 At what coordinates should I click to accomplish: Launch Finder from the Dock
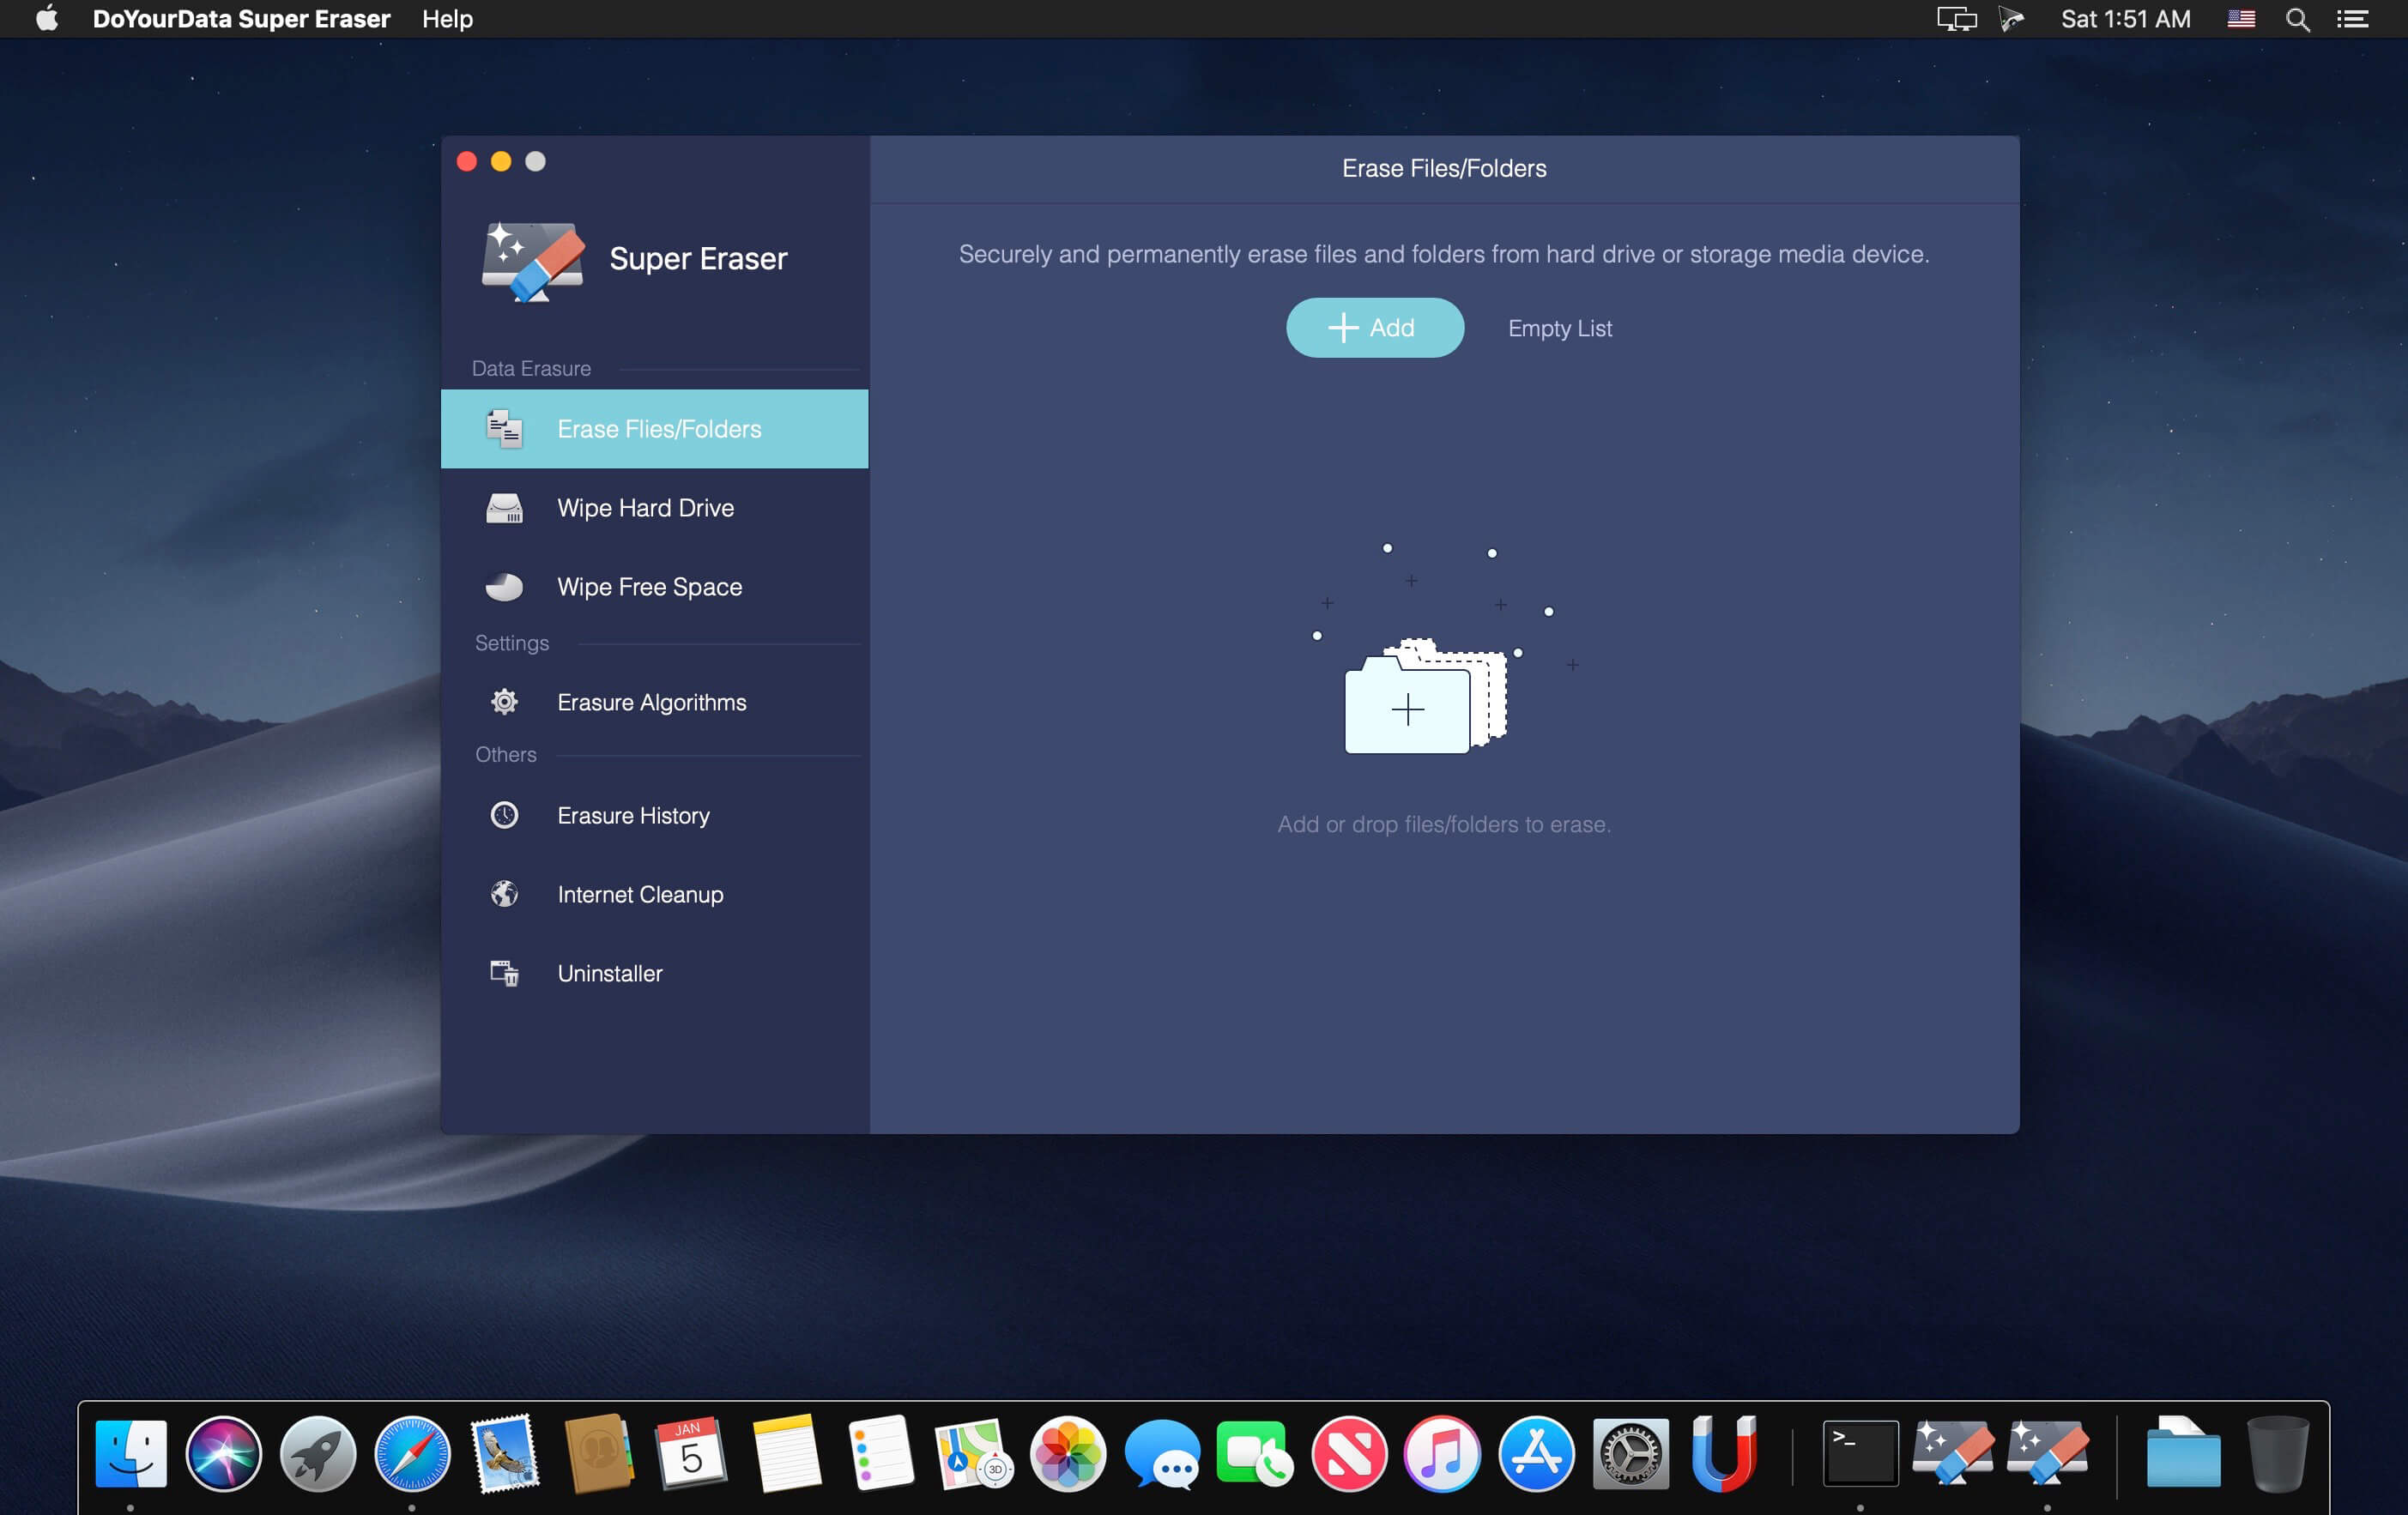point(131,1453)
